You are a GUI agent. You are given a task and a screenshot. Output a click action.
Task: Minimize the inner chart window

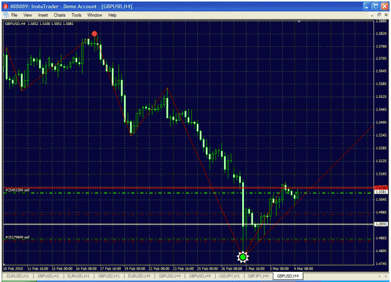372,15
